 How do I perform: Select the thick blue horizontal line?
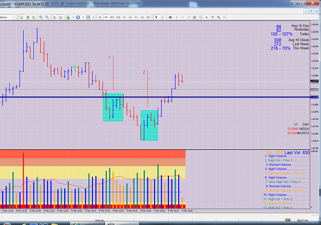coord(155,97)
